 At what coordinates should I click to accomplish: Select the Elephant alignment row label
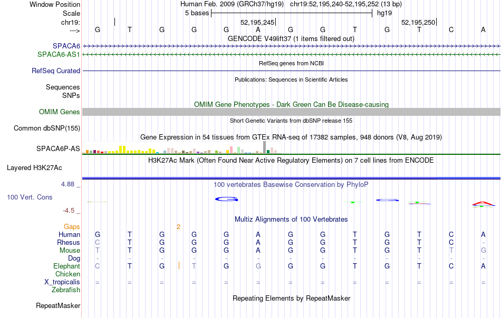click(x=67, y=266)
